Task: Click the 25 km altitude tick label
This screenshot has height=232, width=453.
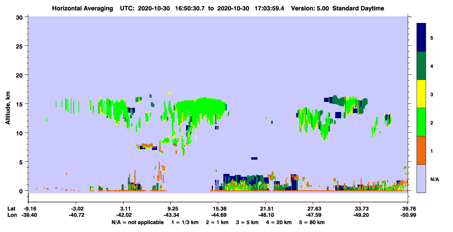Action: tap(20, 46)
